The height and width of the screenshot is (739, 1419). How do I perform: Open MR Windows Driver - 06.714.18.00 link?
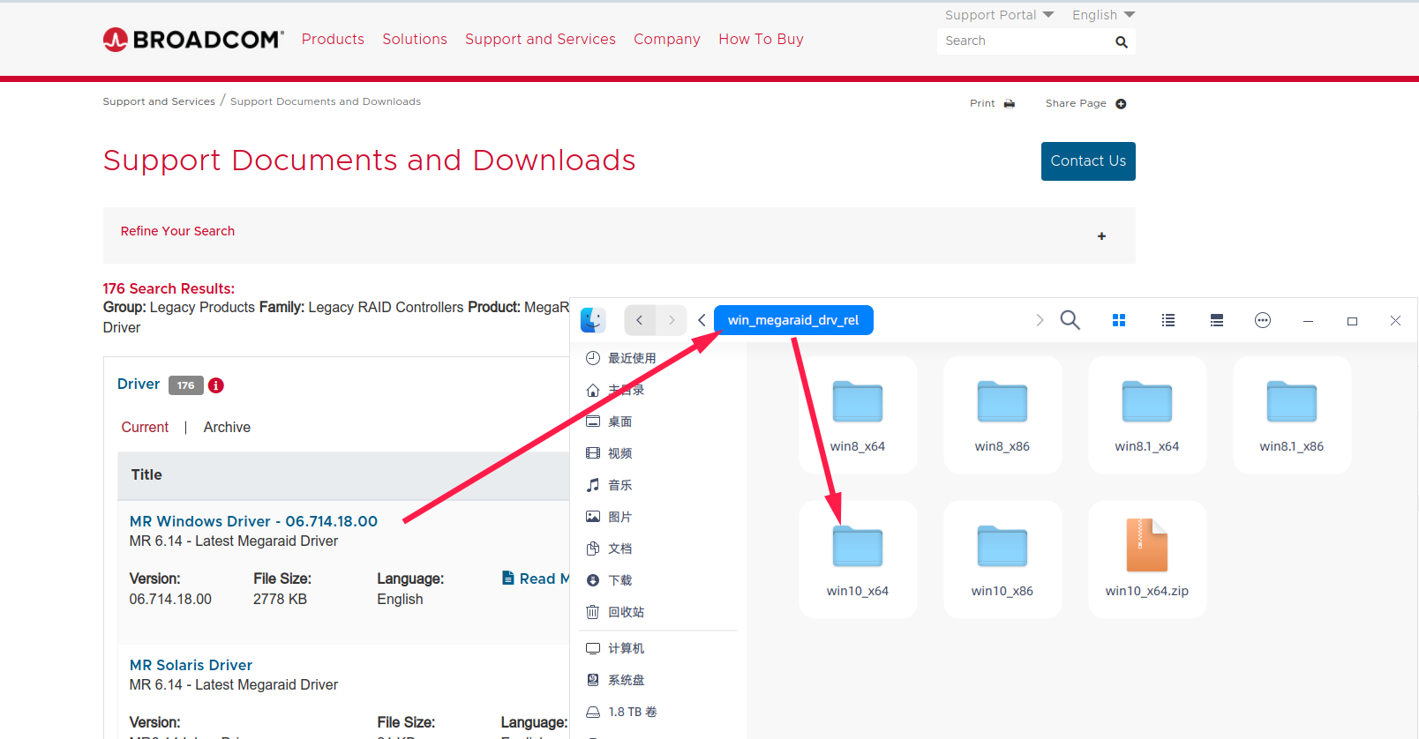pyautogui.click(x=253, y=521)
